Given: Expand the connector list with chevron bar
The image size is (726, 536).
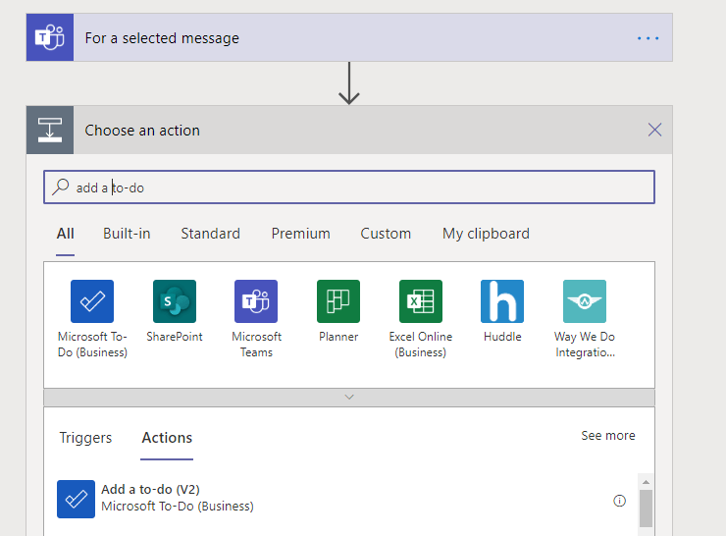Looking at the screenshot, I should click(x=349, y=397).
